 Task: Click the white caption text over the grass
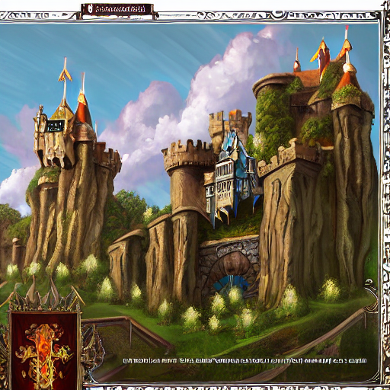pos(245,360)
